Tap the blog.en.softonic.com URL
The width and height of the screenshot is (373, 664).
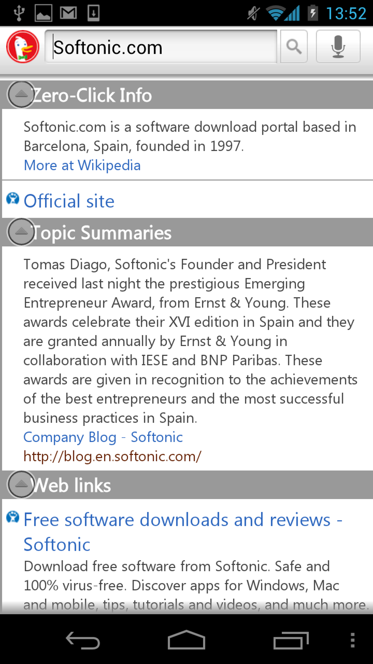[x=112, y=456]
